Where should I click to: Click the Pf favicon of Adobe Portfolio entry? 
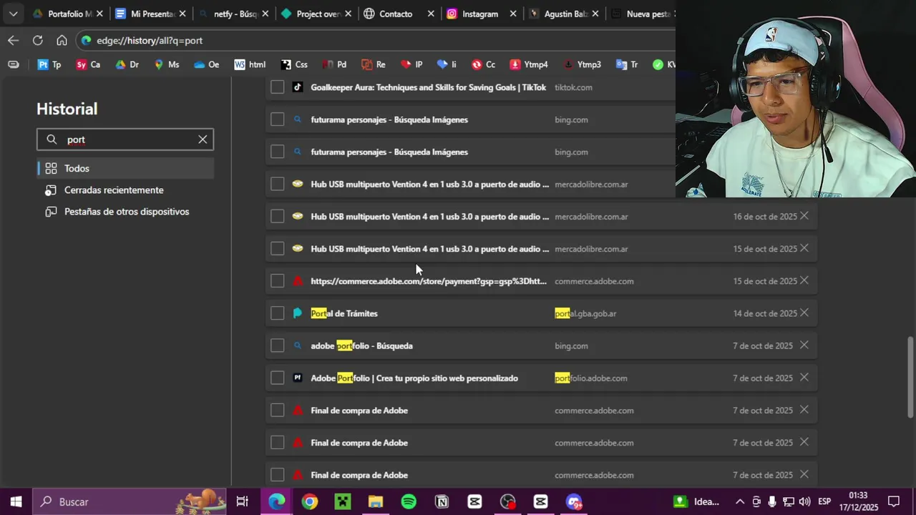[298, 378]
